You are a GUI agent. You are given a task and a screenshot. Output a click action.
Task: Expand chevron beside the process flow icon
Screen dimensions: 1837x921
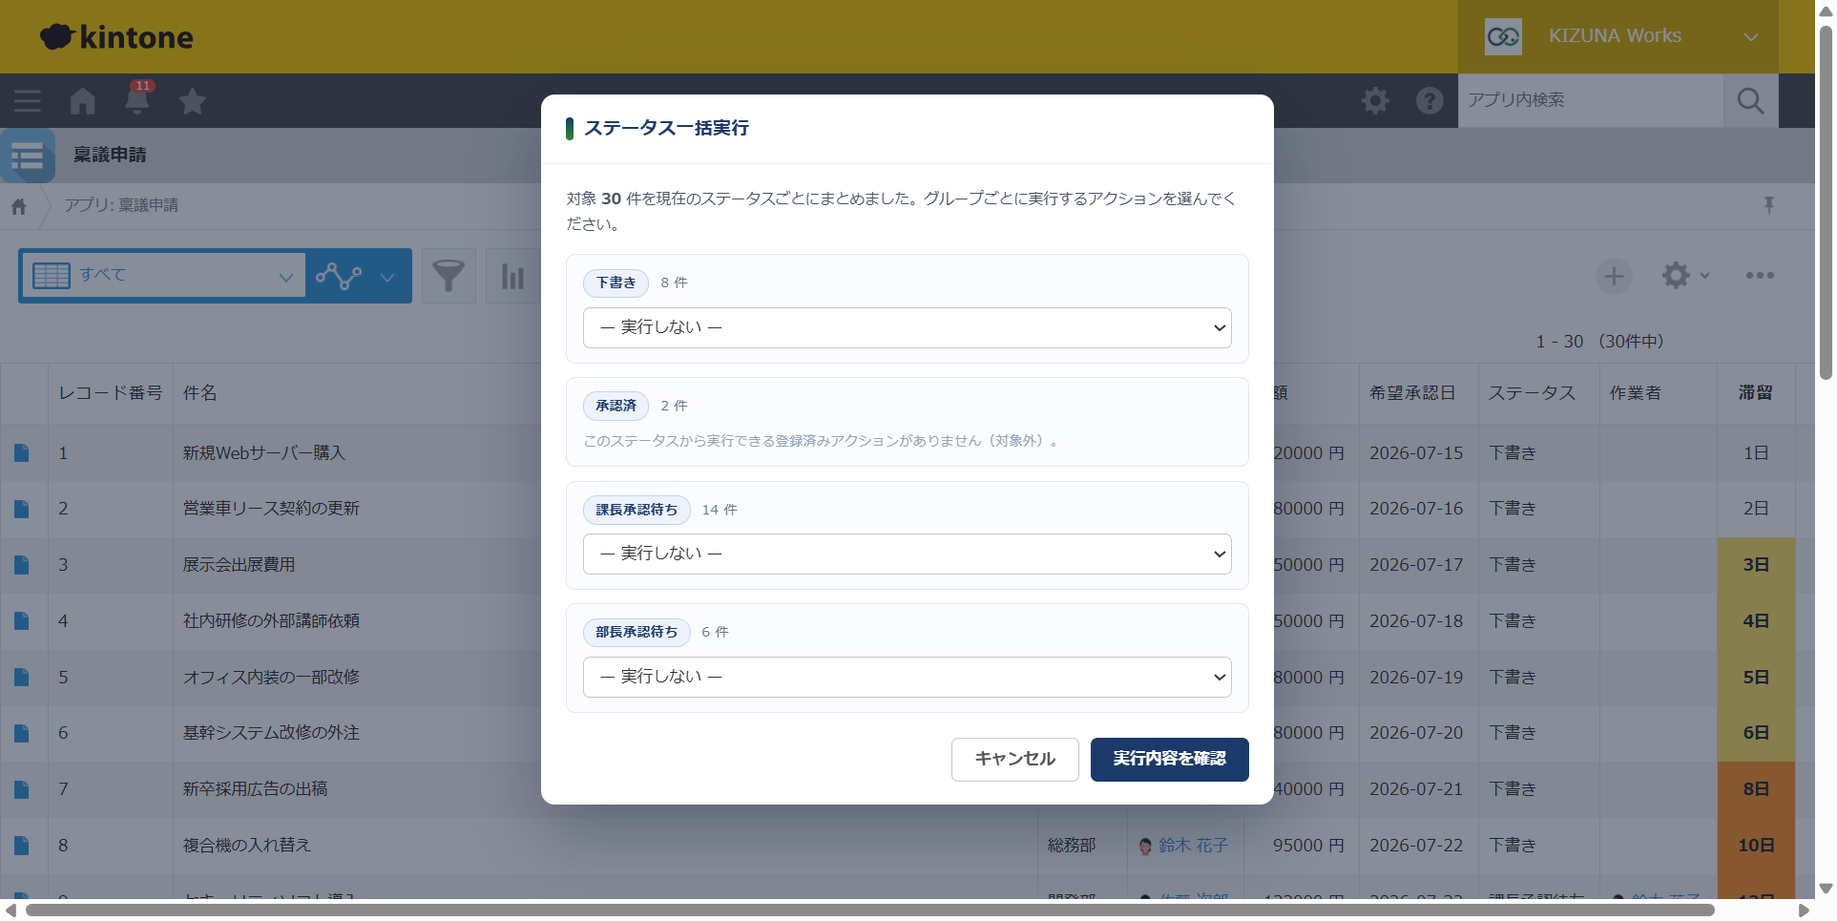387,277
